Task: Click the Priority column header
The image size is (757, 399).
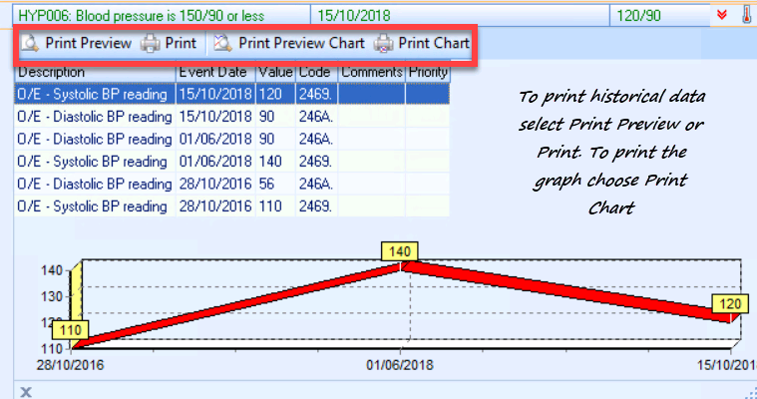Action: [428, 73]
